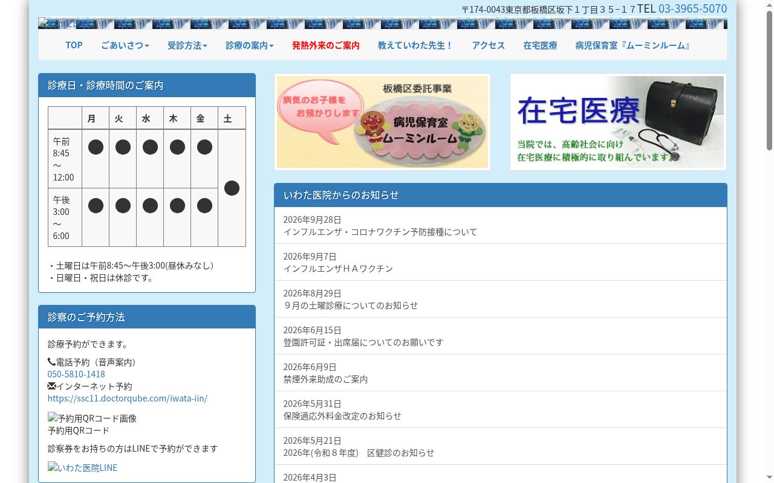The image size is (774, 483).
Task: Open the いわた医院LINE image link
Action: click(83, 468)
